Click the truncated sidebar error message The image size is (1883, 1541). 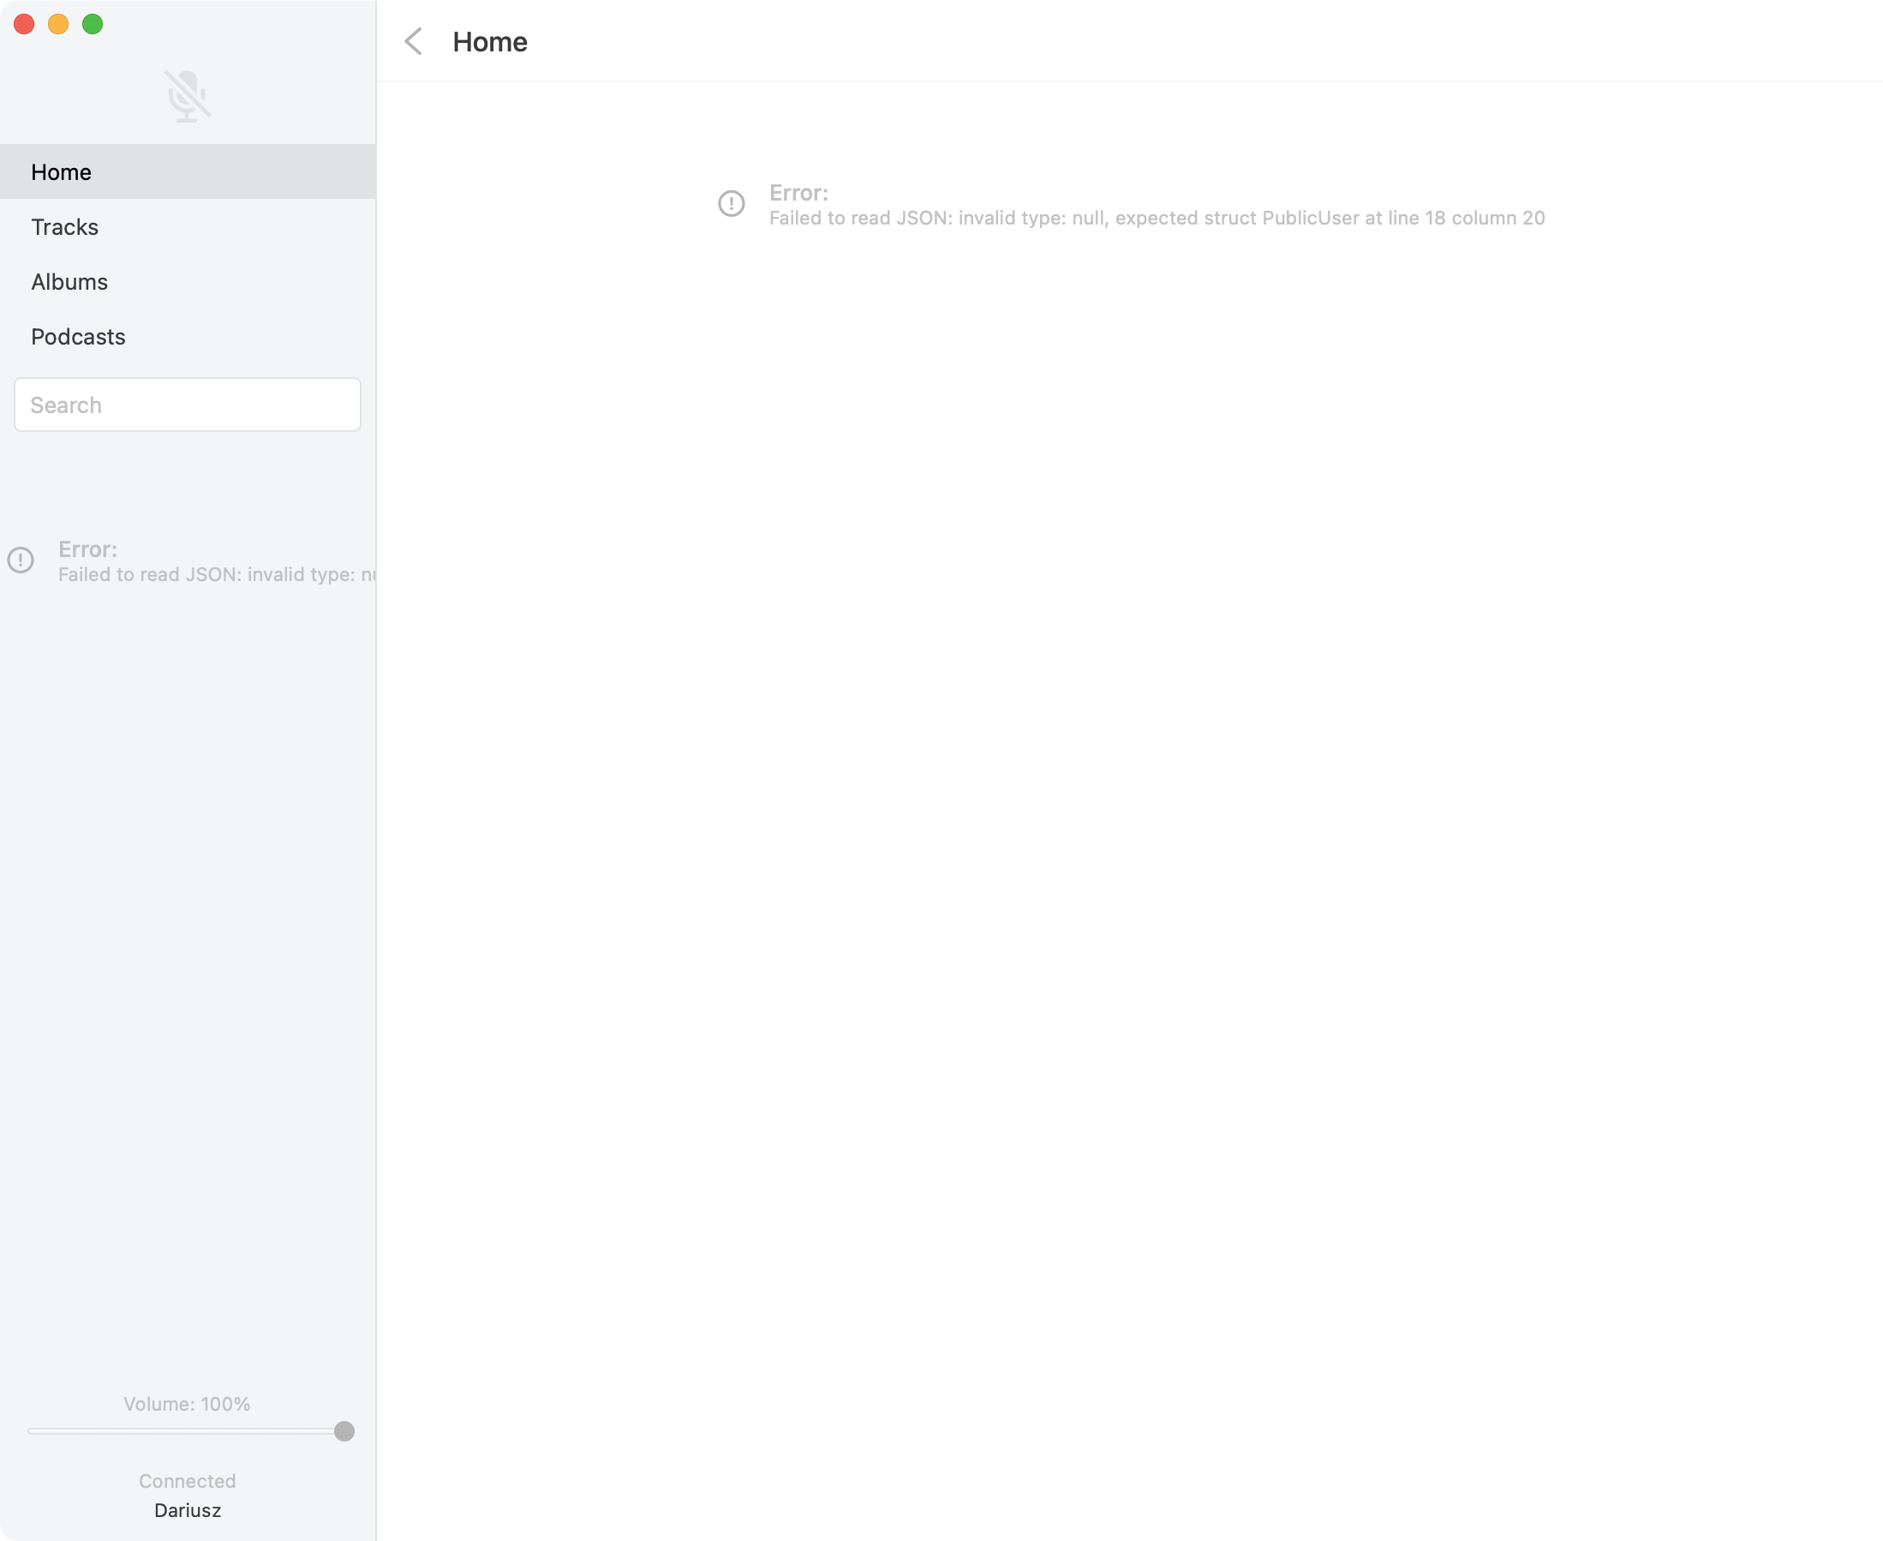click(x=217, y=575)
